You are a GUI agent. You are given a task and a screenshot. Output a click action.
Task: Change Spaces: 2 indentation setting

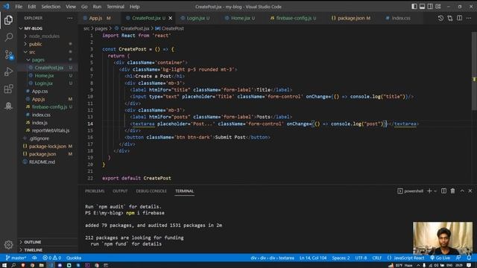click(341, 258)
